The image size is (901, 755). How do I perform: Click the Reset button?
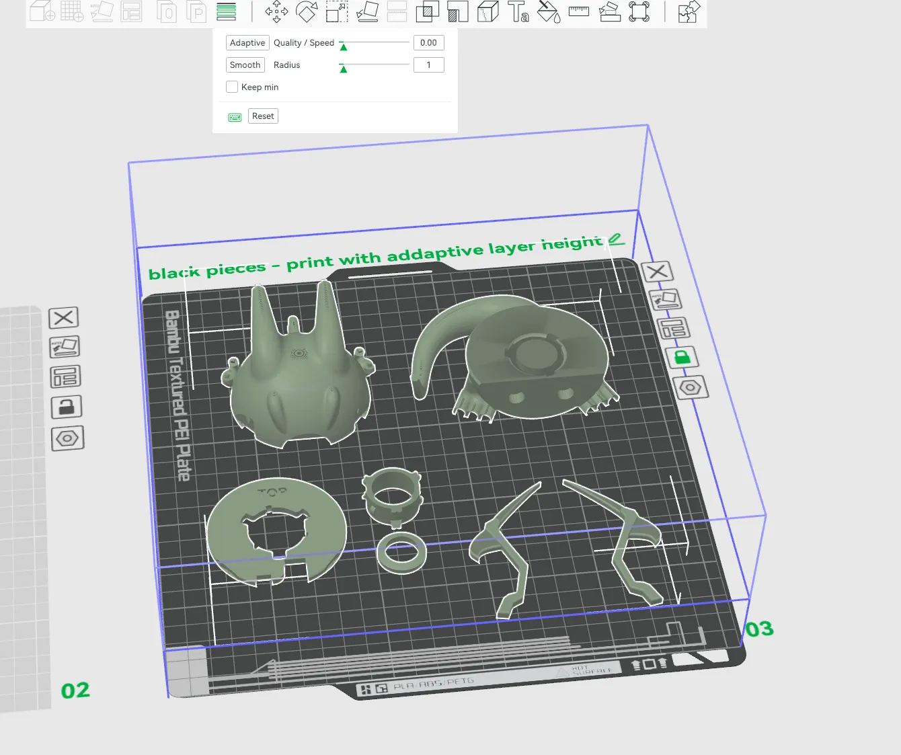pyautogui.click(x=263, y=116)
